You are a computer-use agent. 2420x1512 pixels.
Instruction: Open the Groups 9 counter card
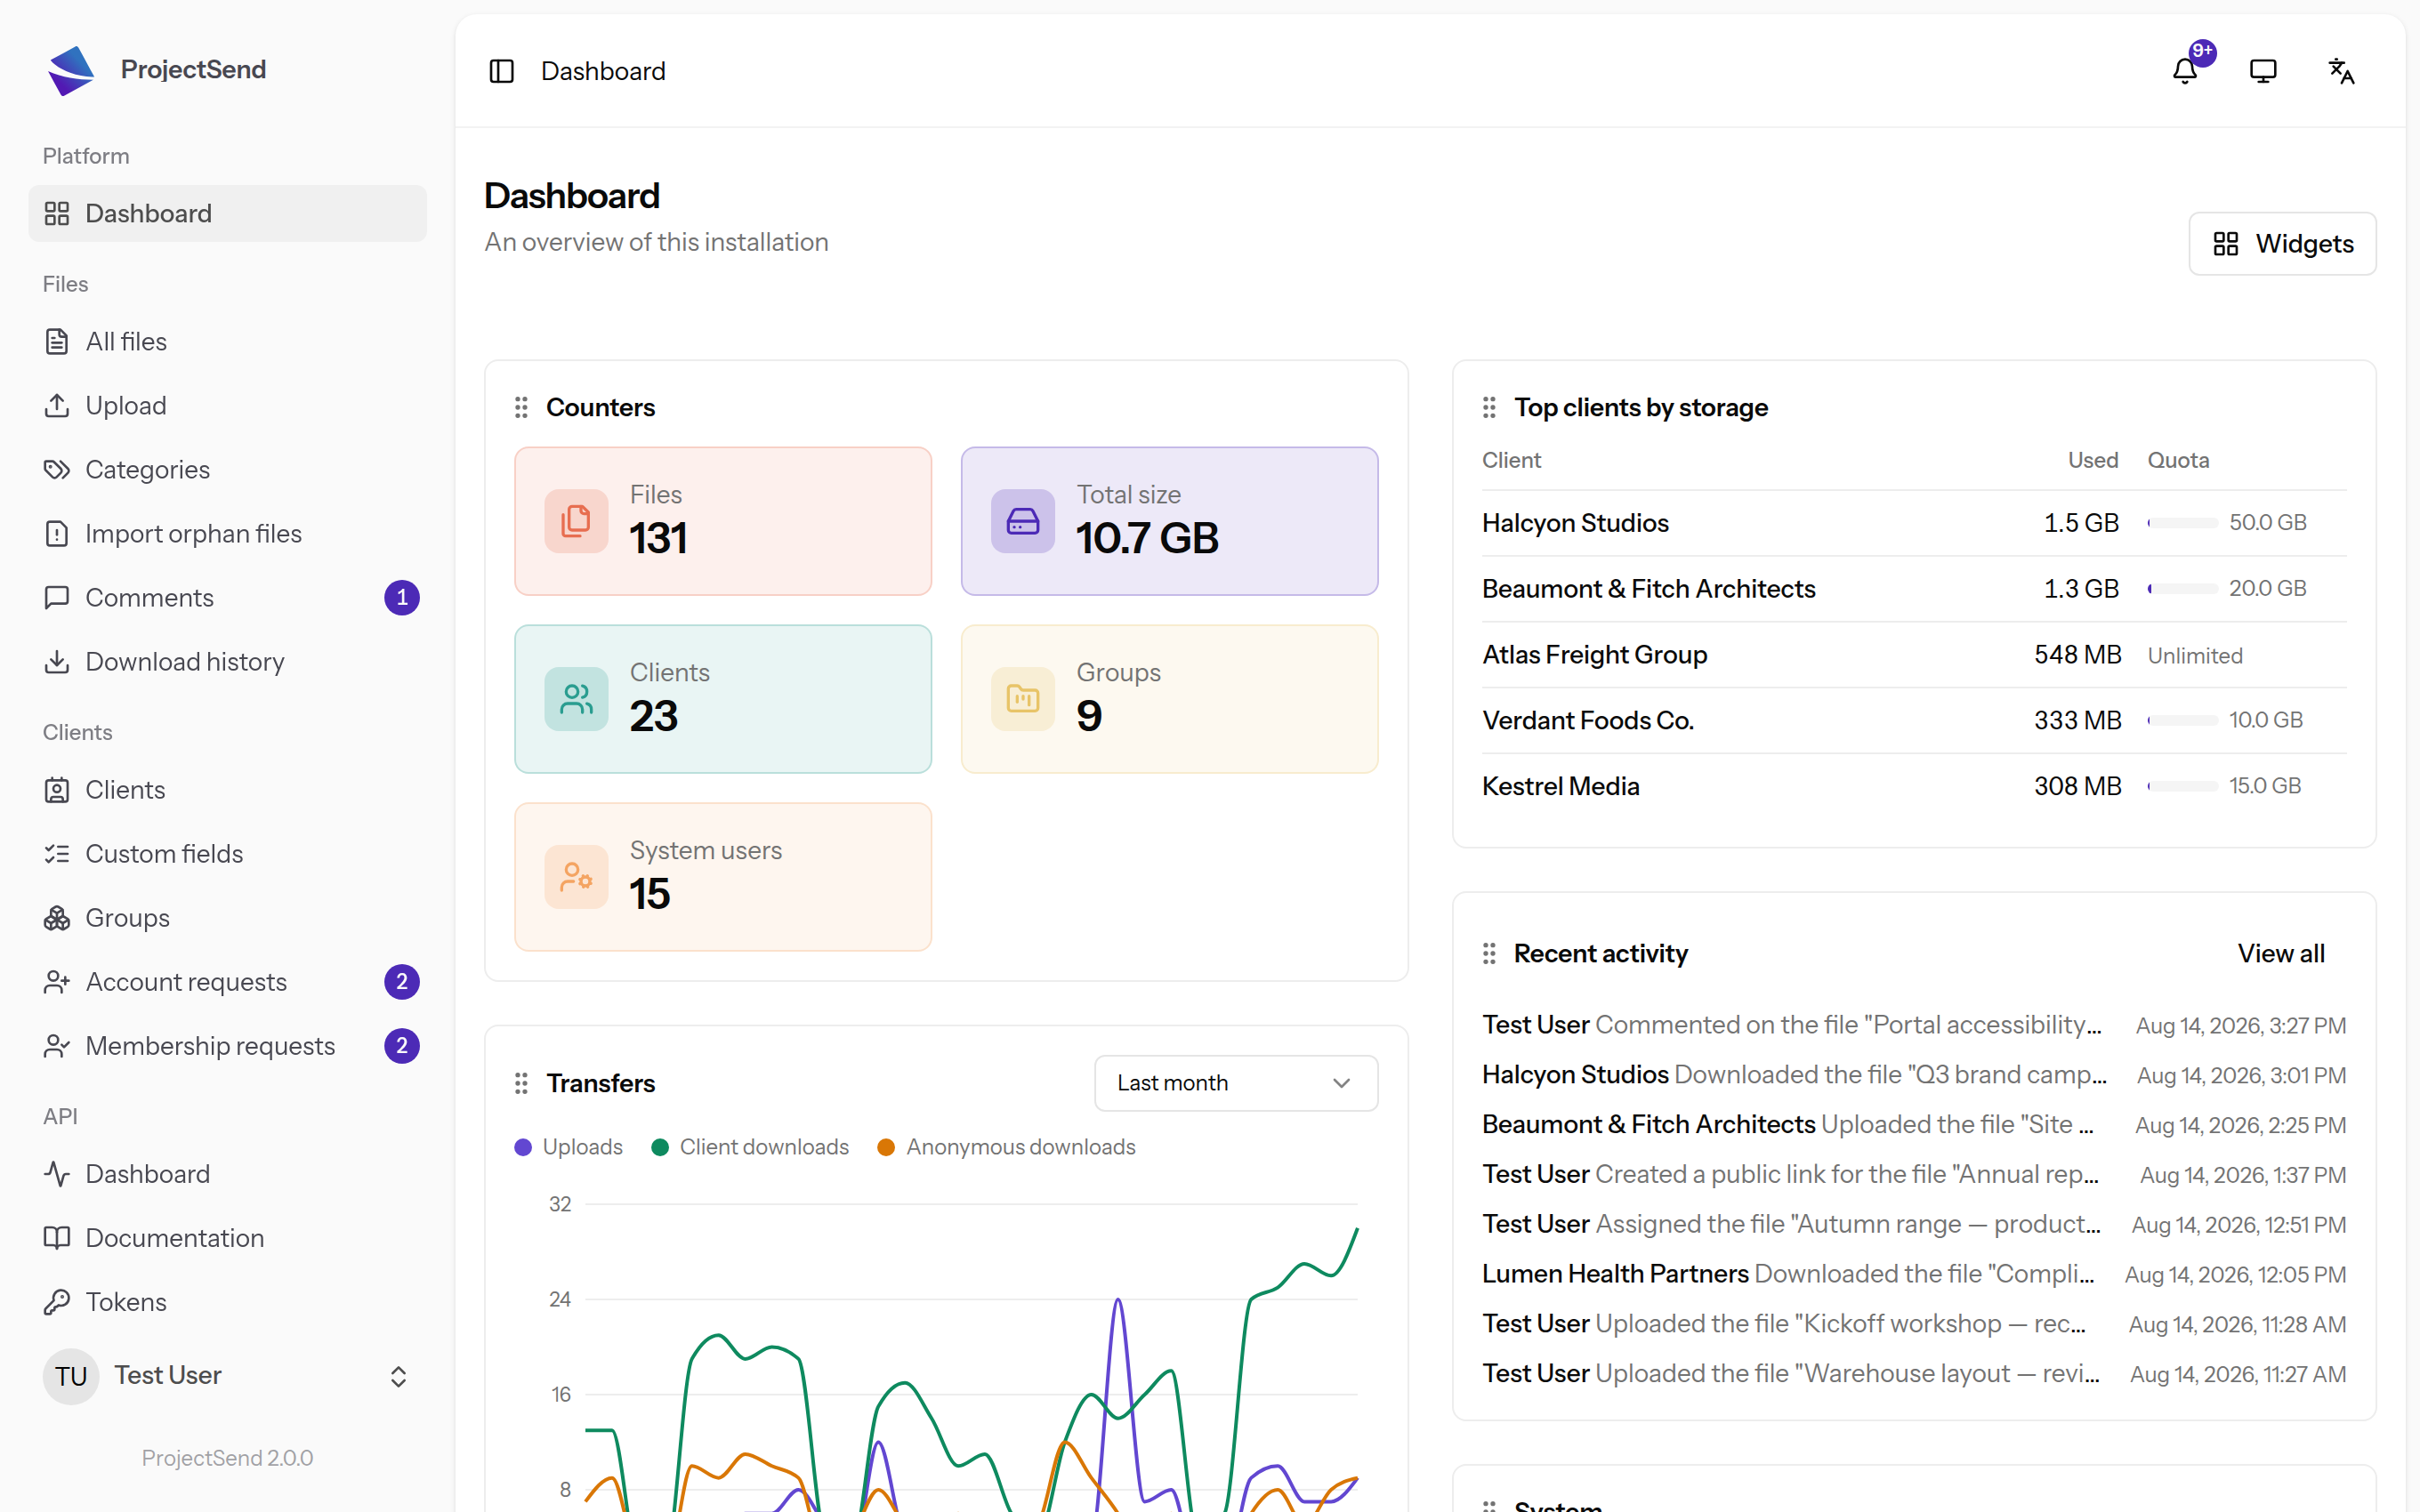pos(1169,699)
